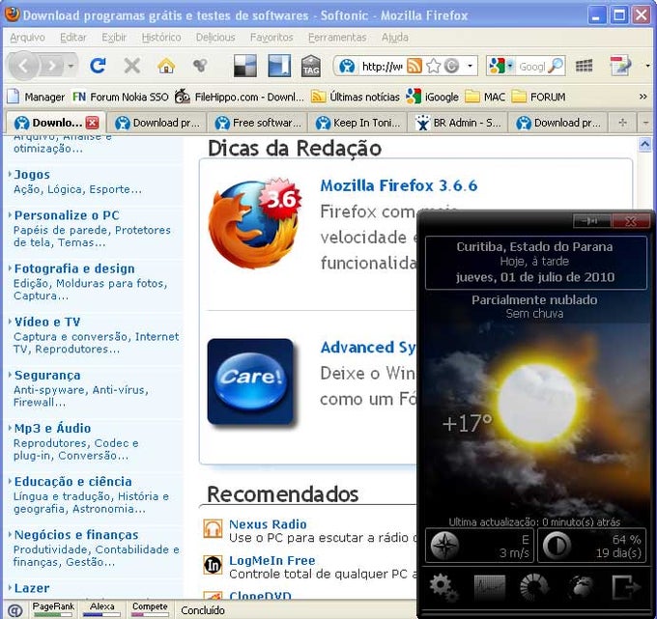Click the Últimas notícias feed bookmark
Viewport: 657px width, 619px height.
click(356, 97)
